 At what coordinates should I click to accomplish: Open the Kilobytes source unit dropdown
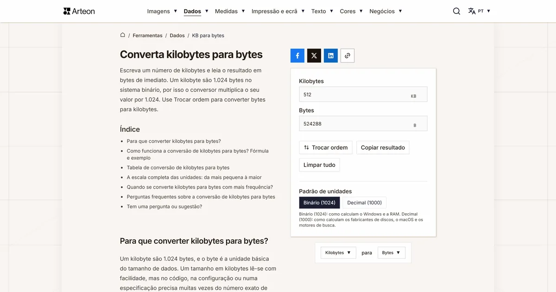(x=338, y=253)
